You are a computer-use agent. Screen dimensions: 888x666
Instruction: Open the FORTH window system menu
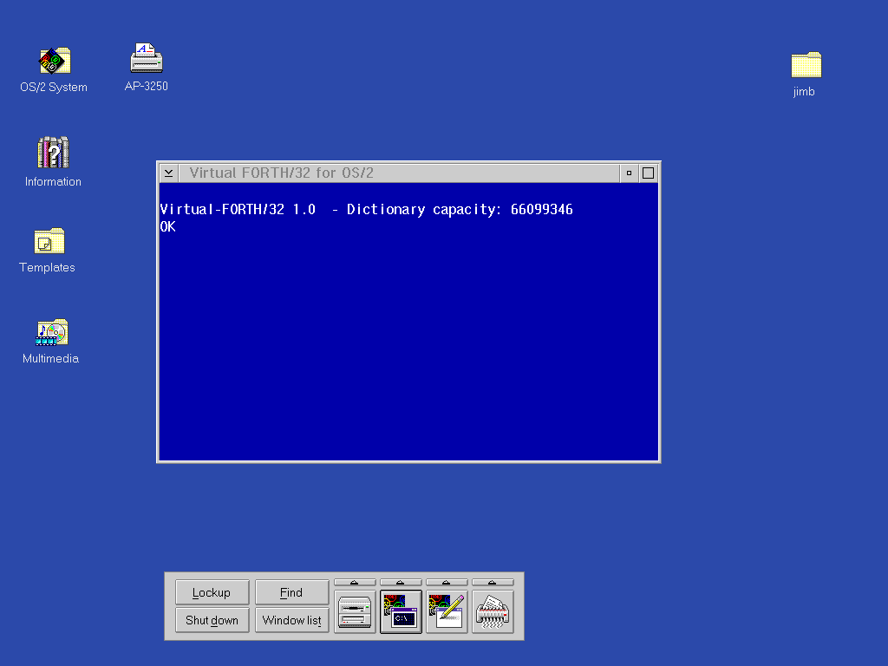(169, 173)
